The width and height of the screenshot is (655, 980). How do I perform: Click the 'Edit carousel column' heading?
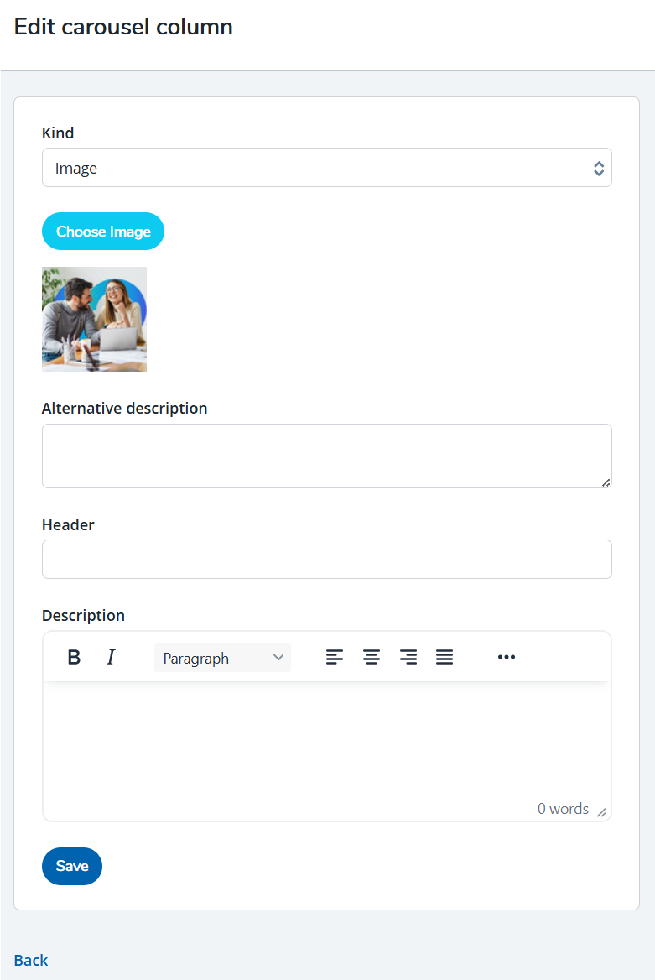click(123, 27)
